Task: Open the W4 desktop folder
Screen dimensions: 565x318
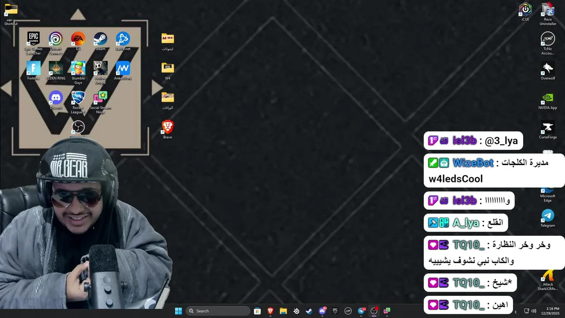Action: click(x=168, y=71)
